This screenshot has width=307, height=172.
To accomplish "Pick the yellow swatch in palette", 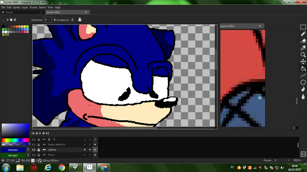I will 25,27.
